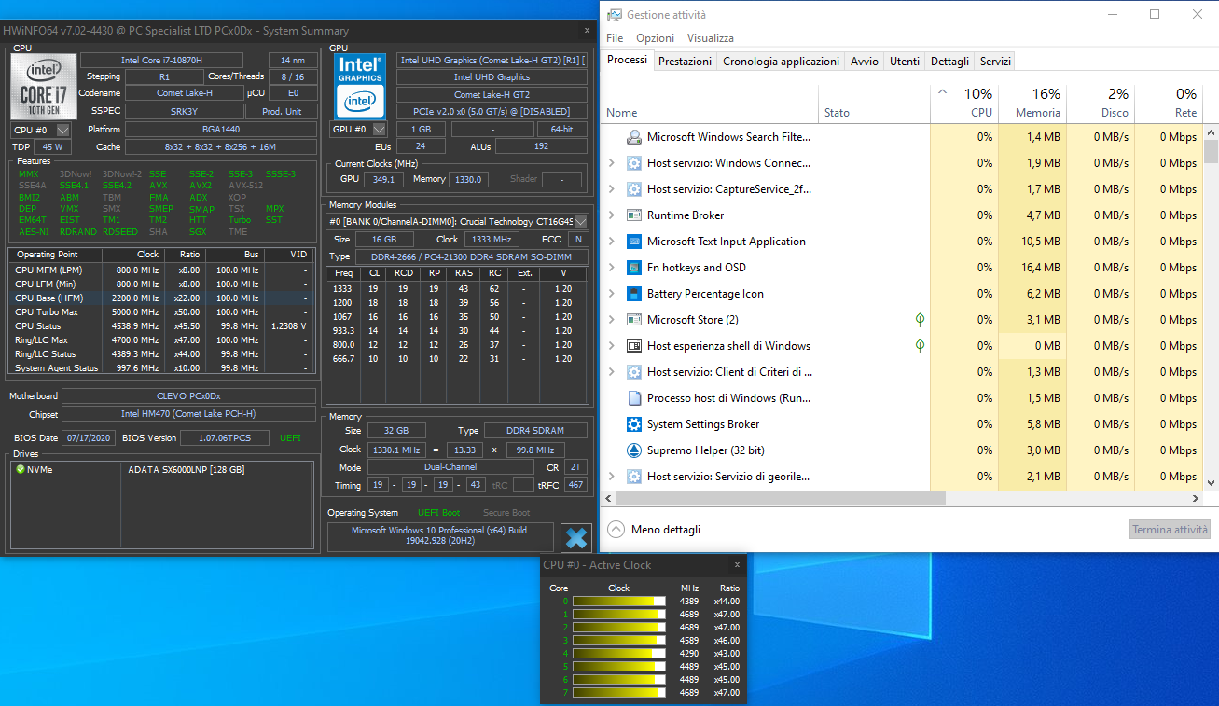Expand the Runtime Broker process
Viewport: 1219px width, 706px height.
pos(612,215)
